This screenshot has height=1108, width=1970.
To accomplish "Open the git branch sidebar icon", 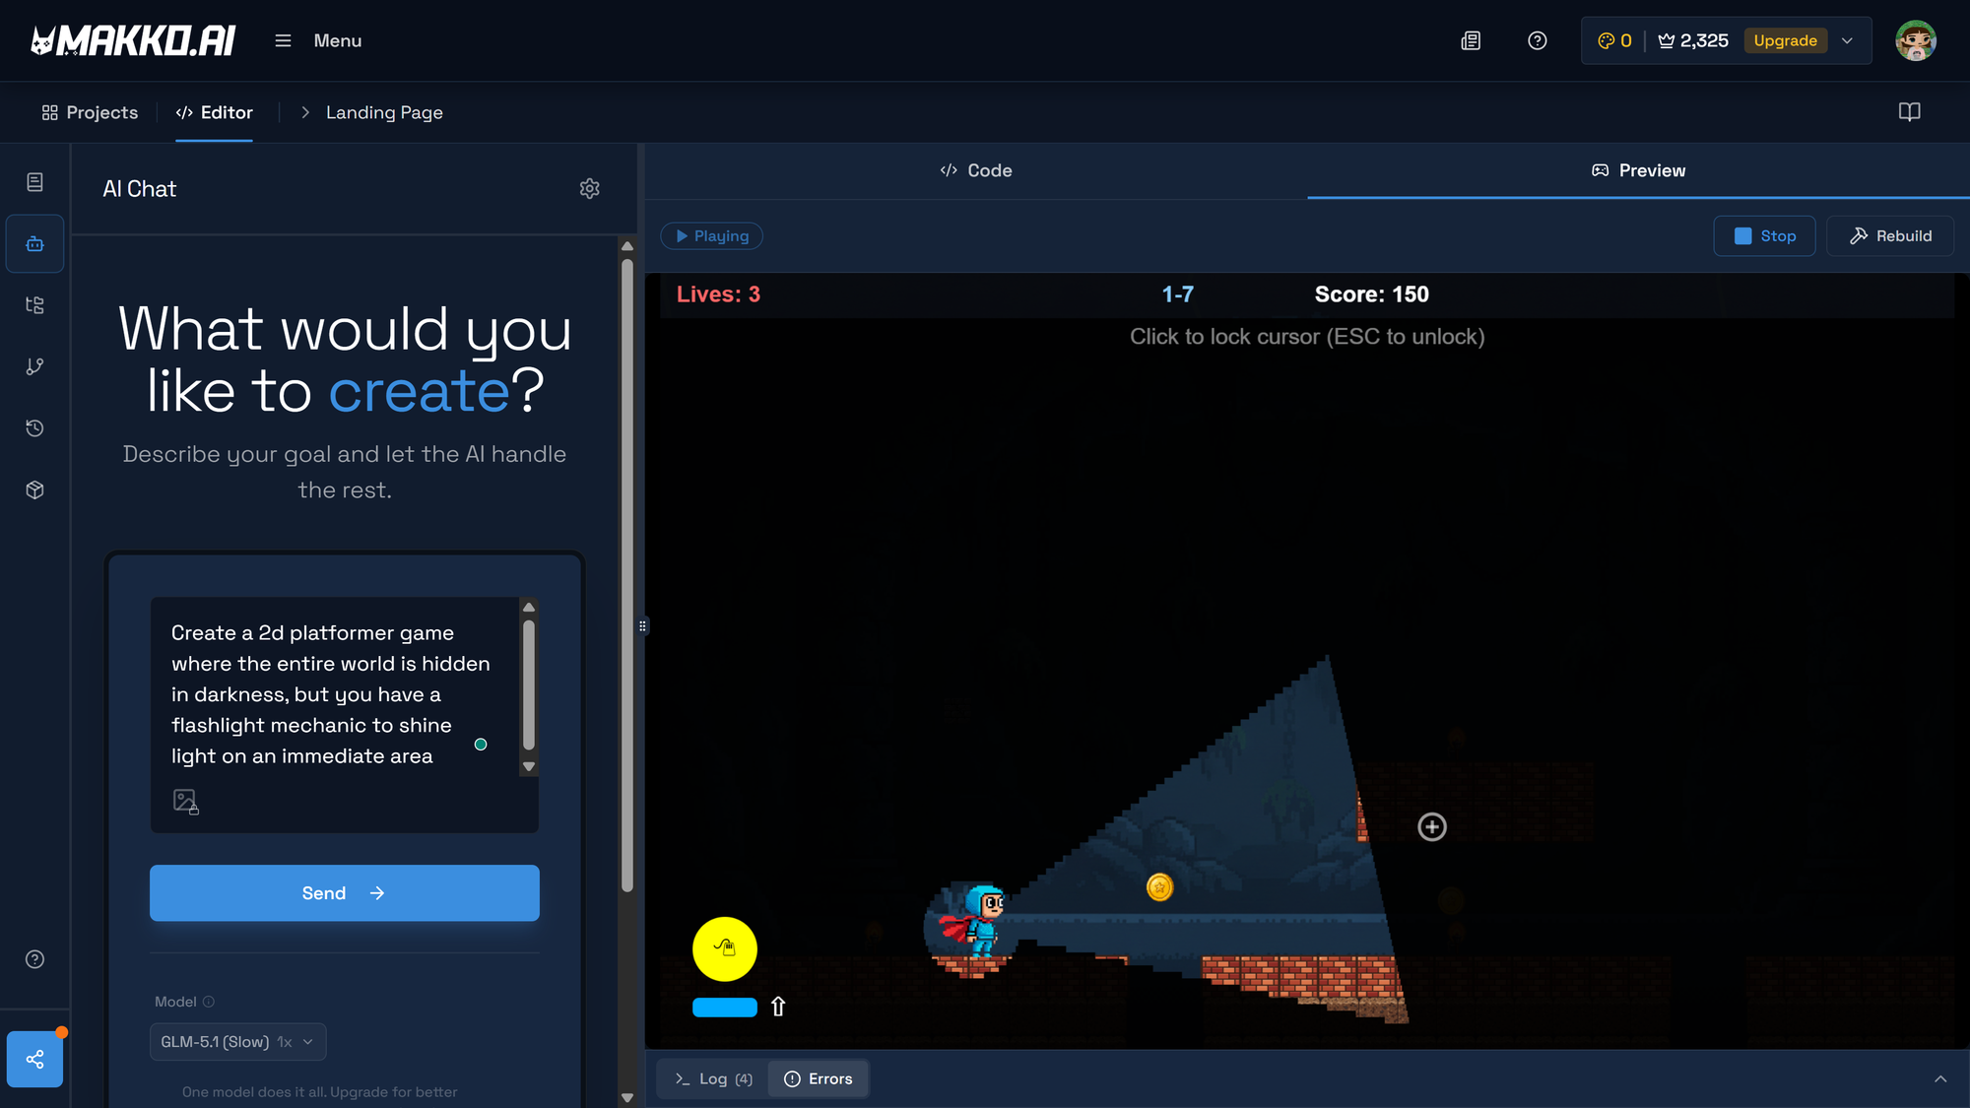I will pyautogui.click(x=34, y=366).
